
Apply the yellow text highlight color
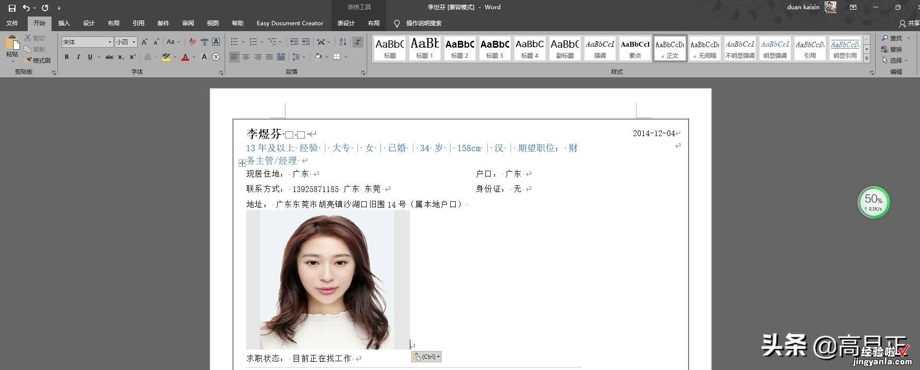click(x=166, y=57)
